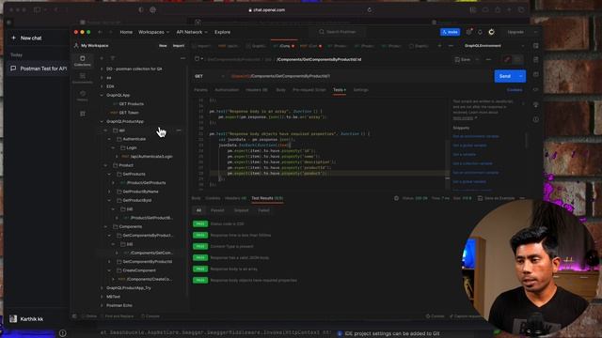602x338 pixels.
Task: Open the Cookies link
Action: (x=515, y=90)
